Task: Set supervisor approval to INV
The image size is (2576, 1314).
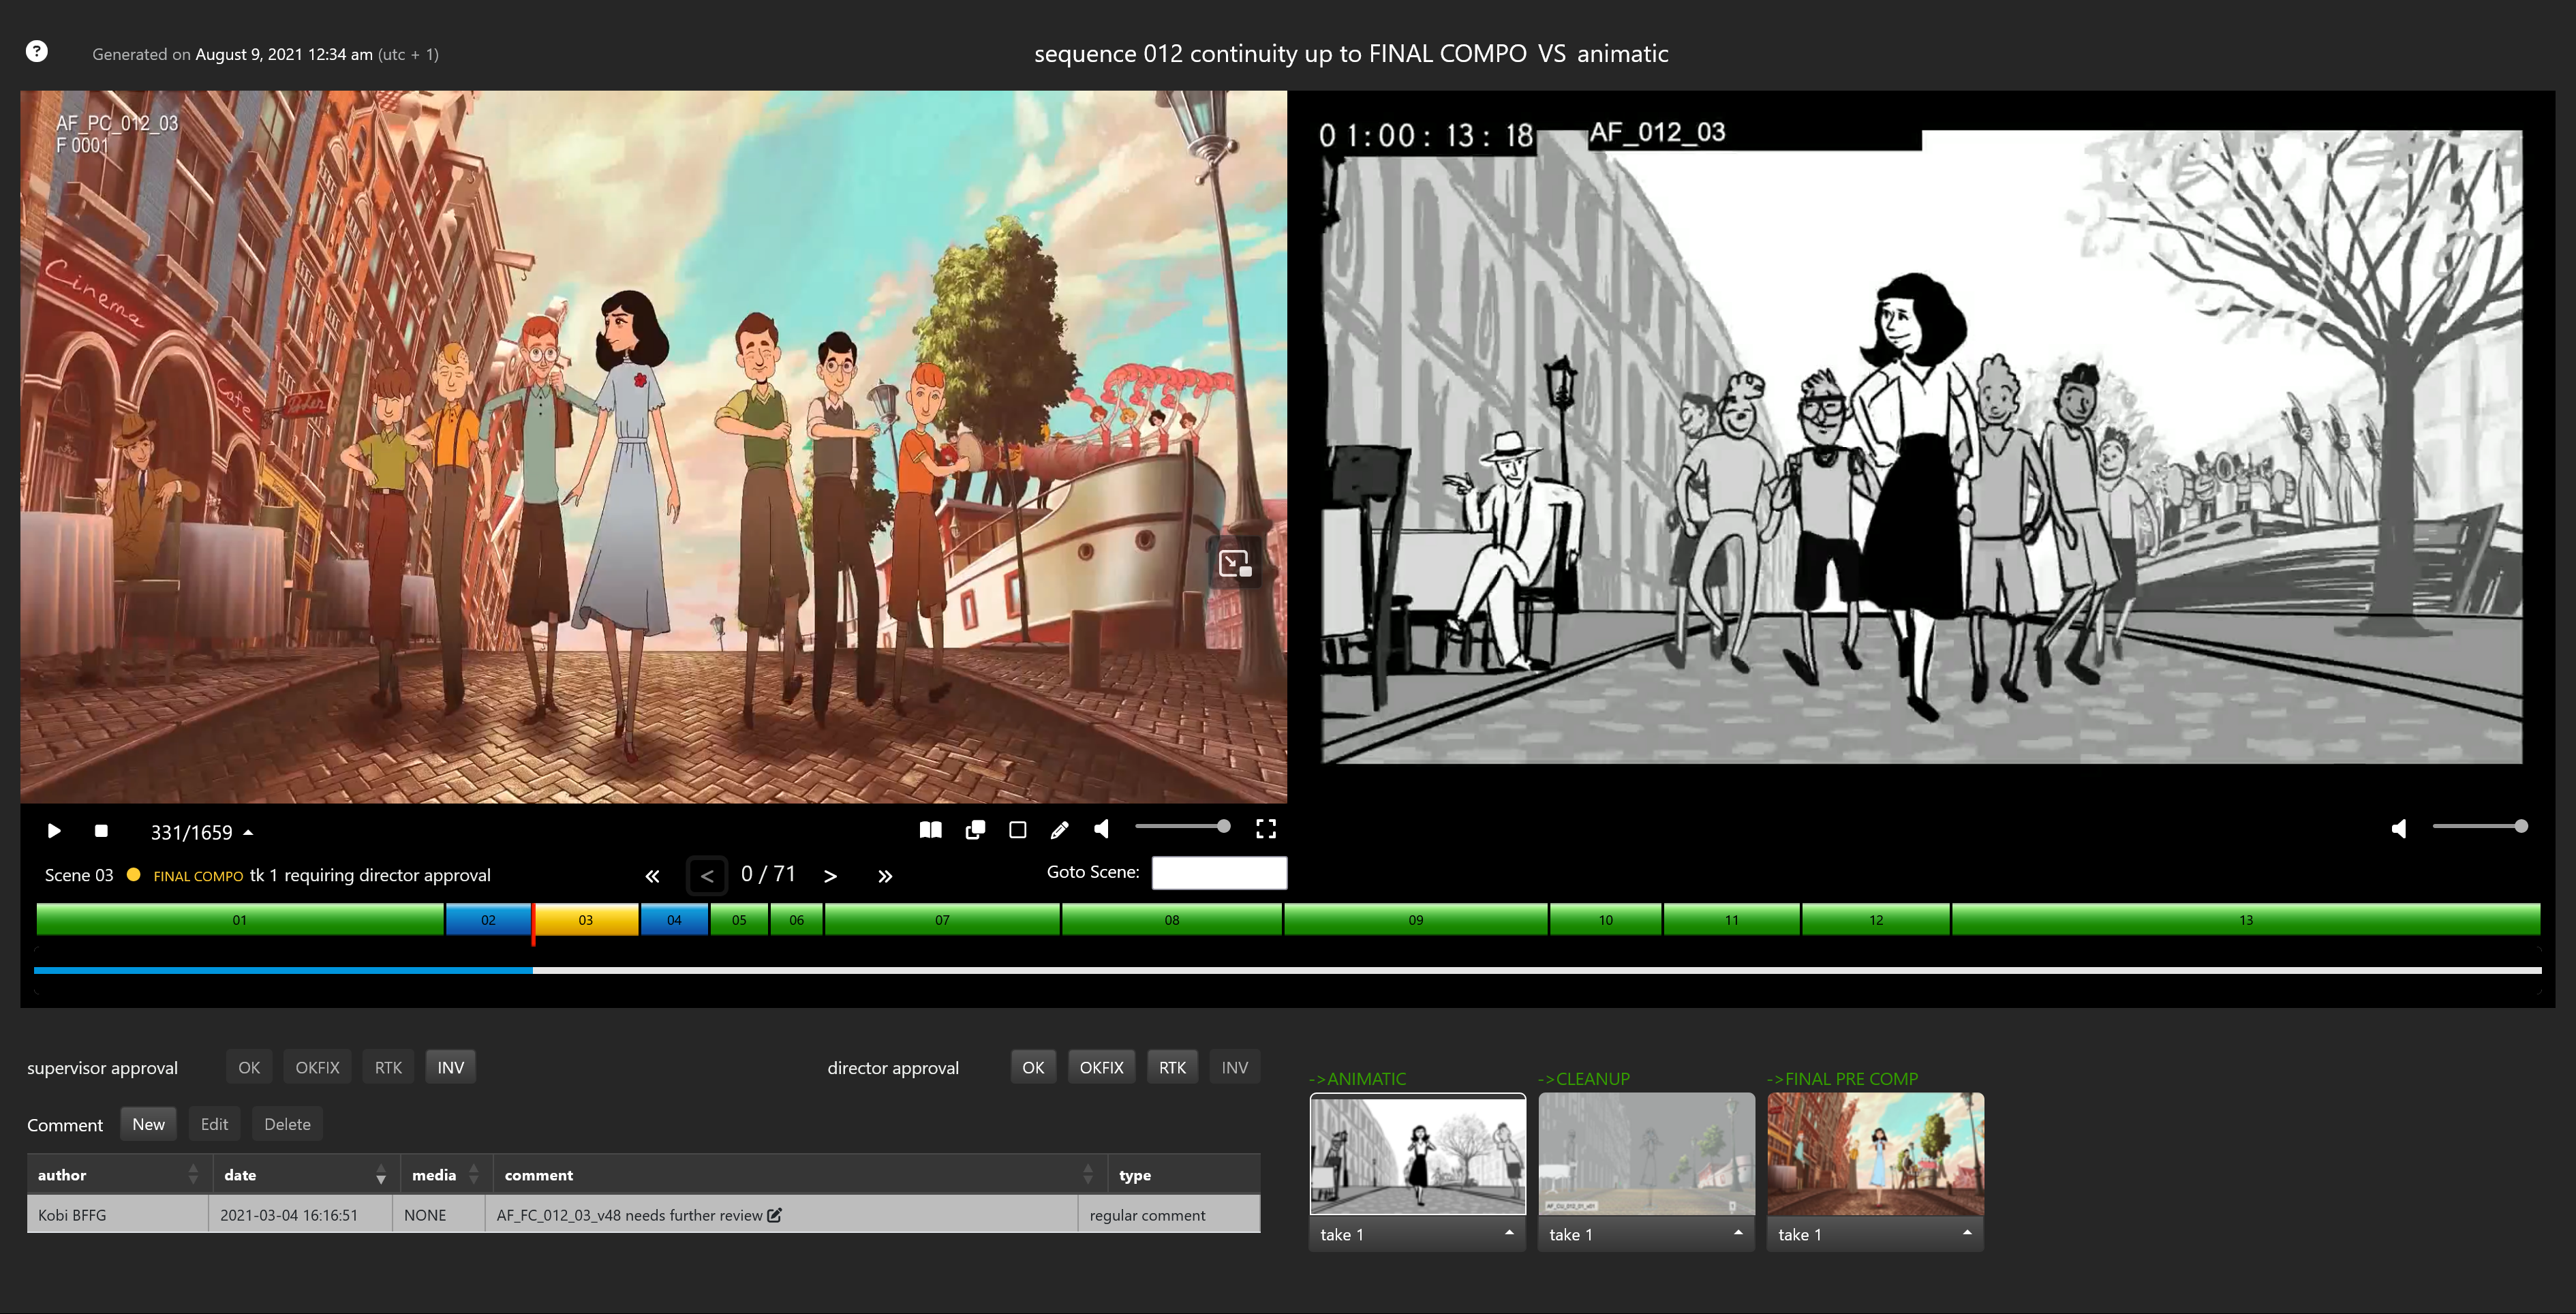Action: pos(450,1068)
